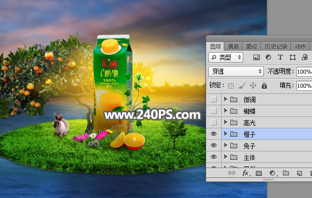
Task: Click the 填充 100% field
Action: [x=304, y=86]
